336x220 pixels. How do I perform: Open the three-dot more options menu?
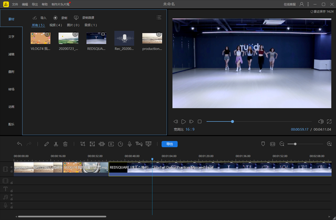(309, 4)
